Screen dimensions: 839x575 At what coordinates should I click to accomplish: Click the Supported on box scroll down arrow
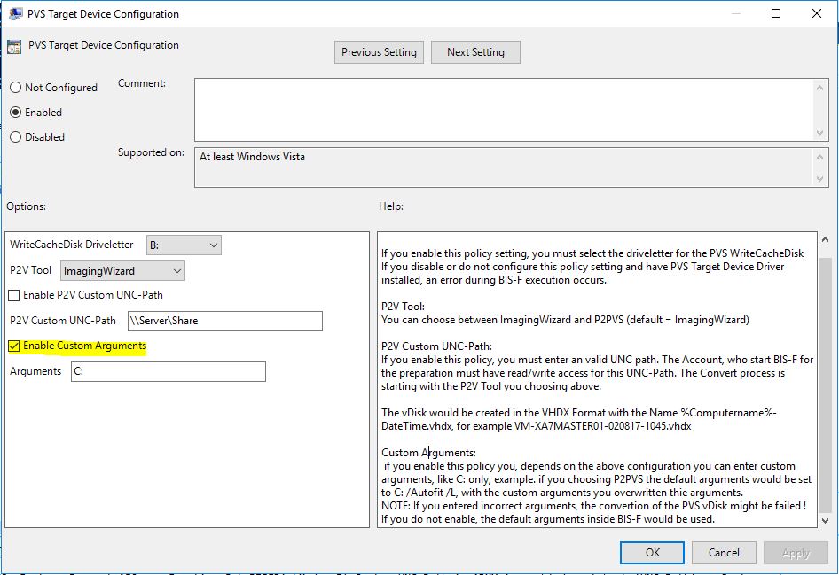click(819, 179)
